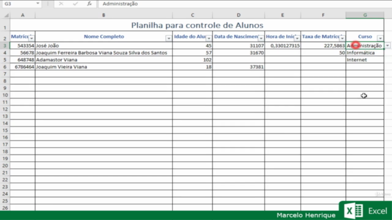Screen dimensions: 392x220
Task: Click cell with Joaquim Vieira Viana
Action: pyautogui.click(x=104, y=67)
